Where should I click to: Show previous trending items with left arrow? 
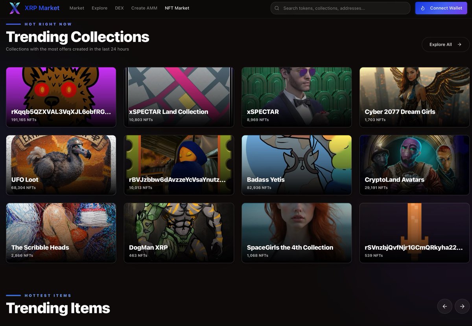tap(445, 306)
